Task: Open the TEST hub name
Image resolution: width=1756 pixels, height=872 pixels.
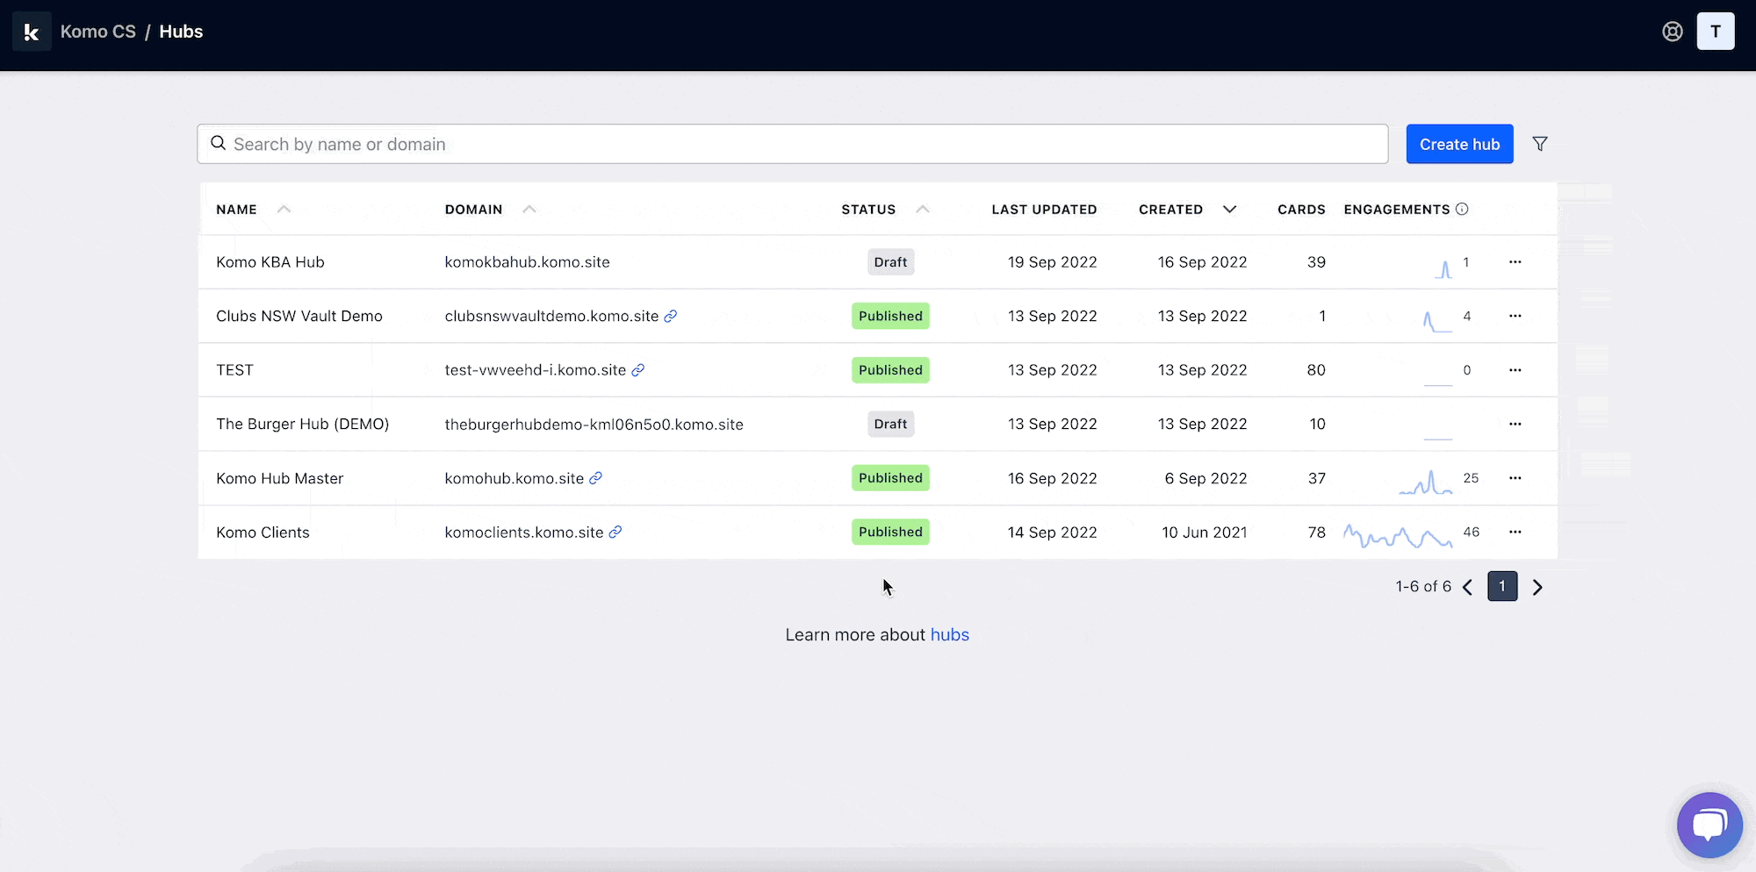Action: click(234, 370)
